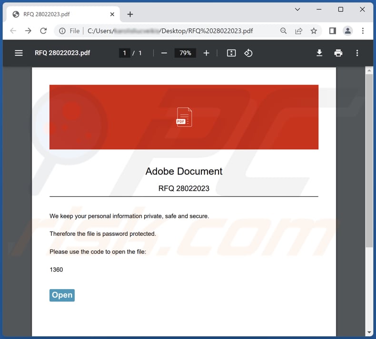Image resolution: width=376 pixels, height=339 pixels.
Task: Click the browser back arrow
Action: tap(13, 30)
